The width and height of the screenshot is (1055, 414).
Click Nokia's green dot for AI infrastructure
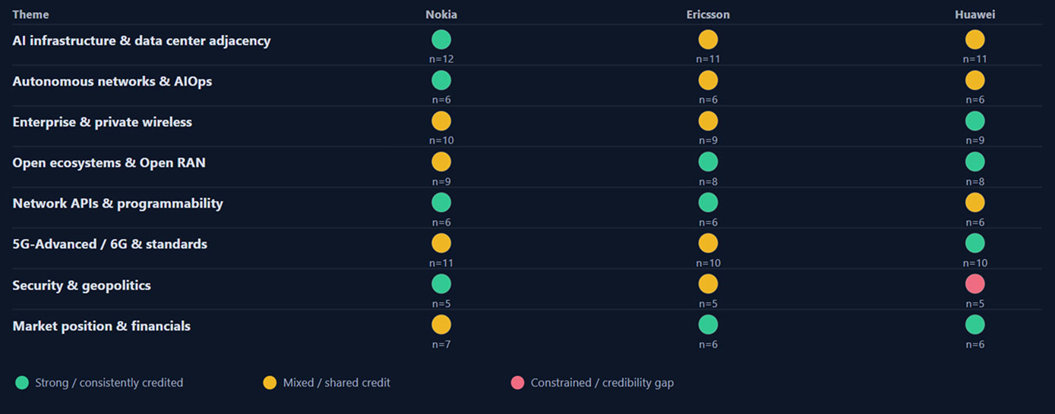point(441,39)
